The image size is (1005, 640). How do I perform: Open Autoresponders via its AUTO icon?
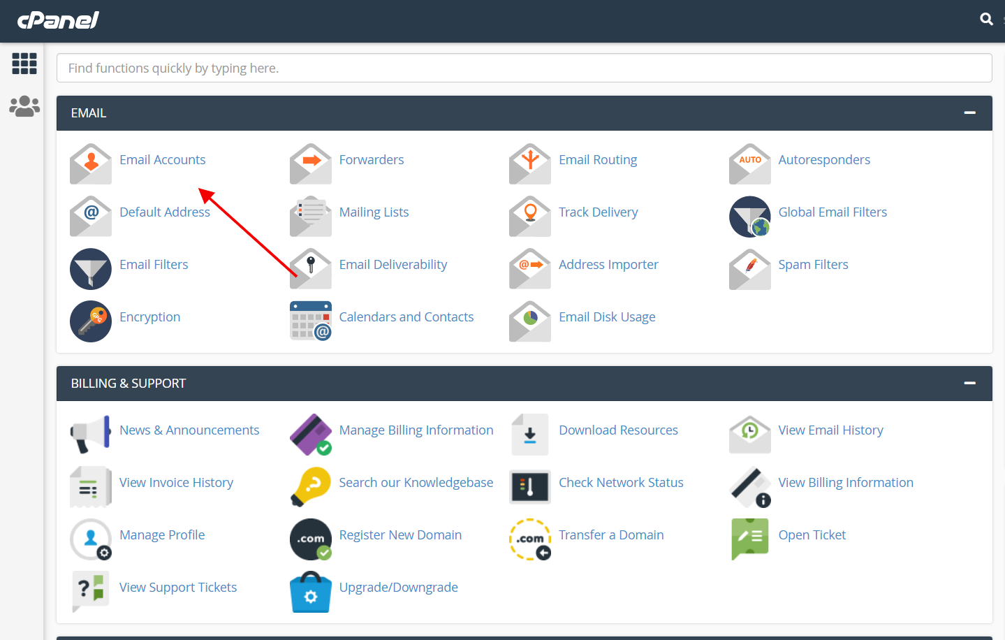click(x=749, y=163)
